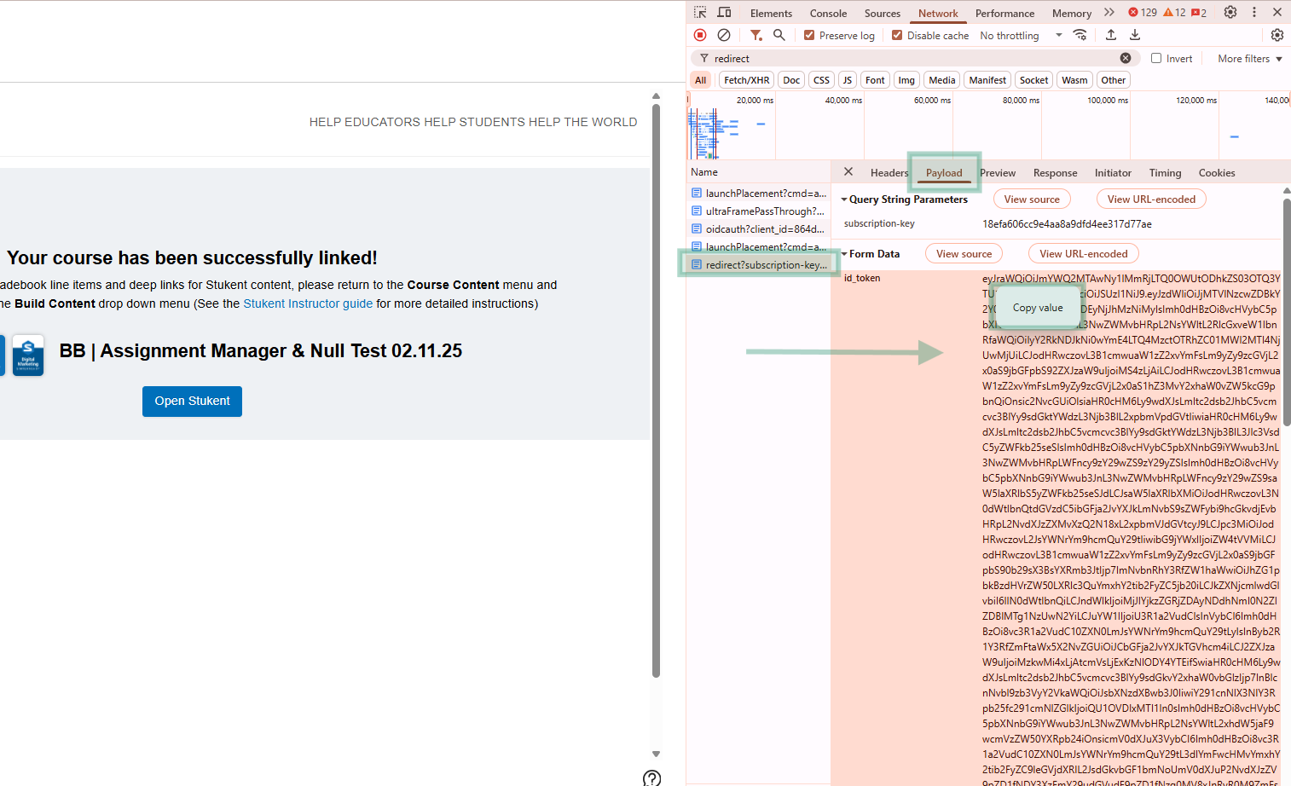Screen dimensions: 1291x786
Task: Click the Stukent course logo icon
Action: (28, 355)
